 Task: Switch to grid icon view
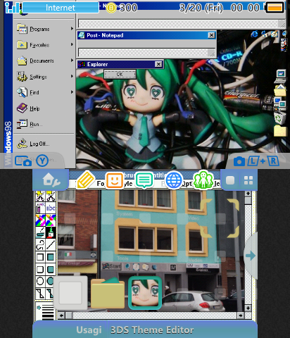(248, 180)
